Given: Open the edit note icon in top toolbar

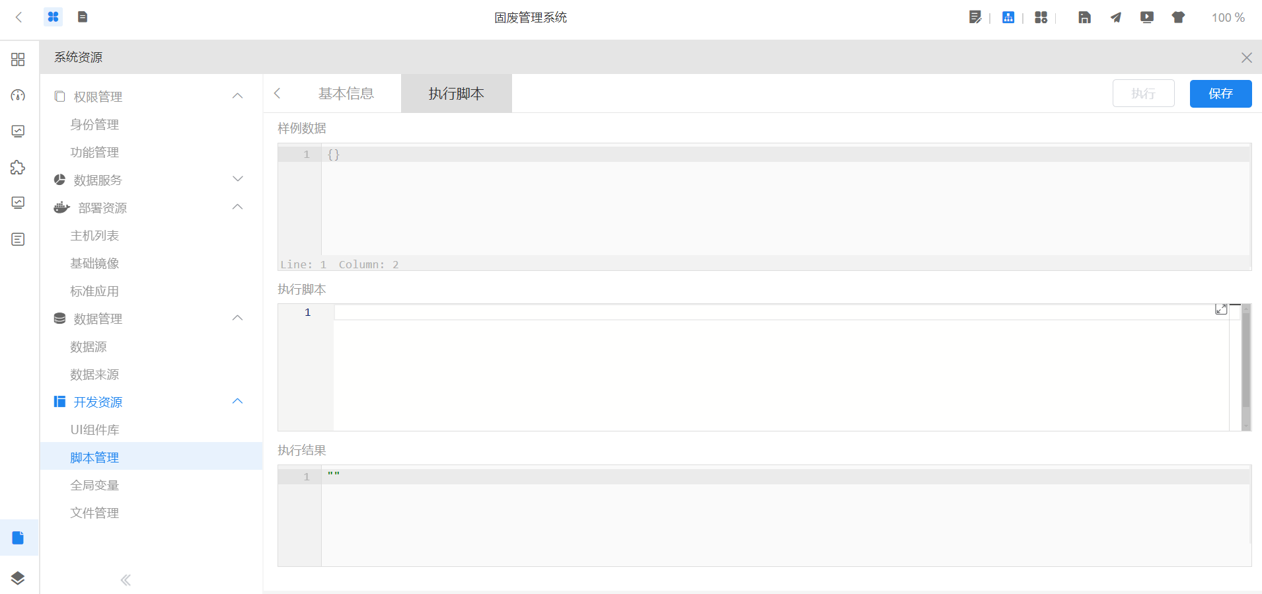Looking at the screenshot, I should pyautogui.click(x=975, y=17).
